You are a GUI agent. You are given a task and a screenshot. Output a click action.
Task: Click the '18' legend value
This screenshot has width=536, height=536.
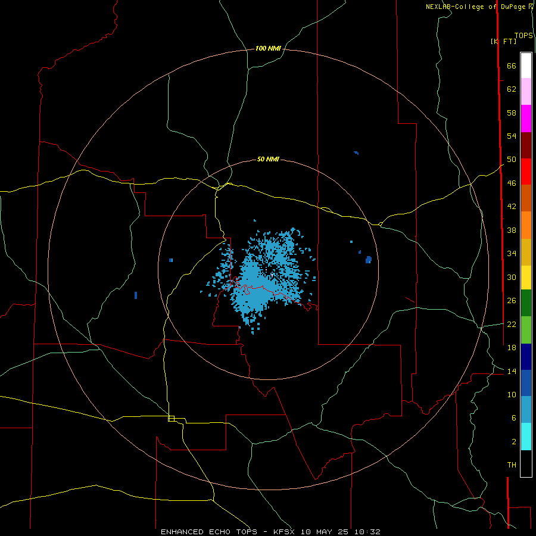point(512,348)
